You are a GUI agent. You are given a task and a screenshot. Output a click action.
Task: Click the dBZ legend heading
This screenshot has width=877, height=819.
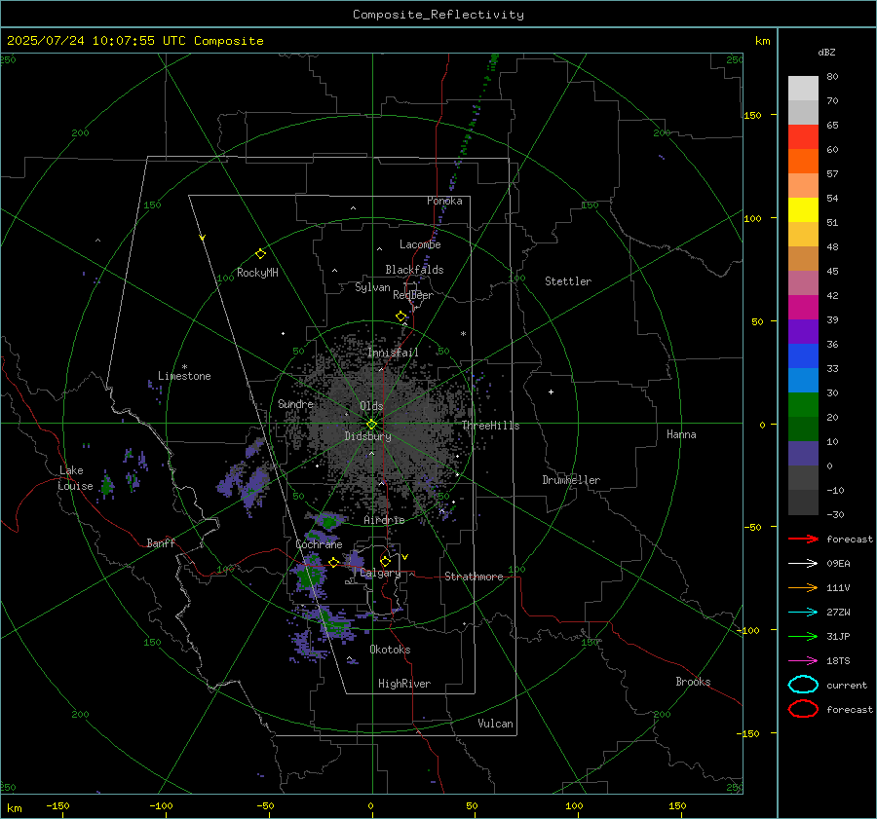point(826,52)
